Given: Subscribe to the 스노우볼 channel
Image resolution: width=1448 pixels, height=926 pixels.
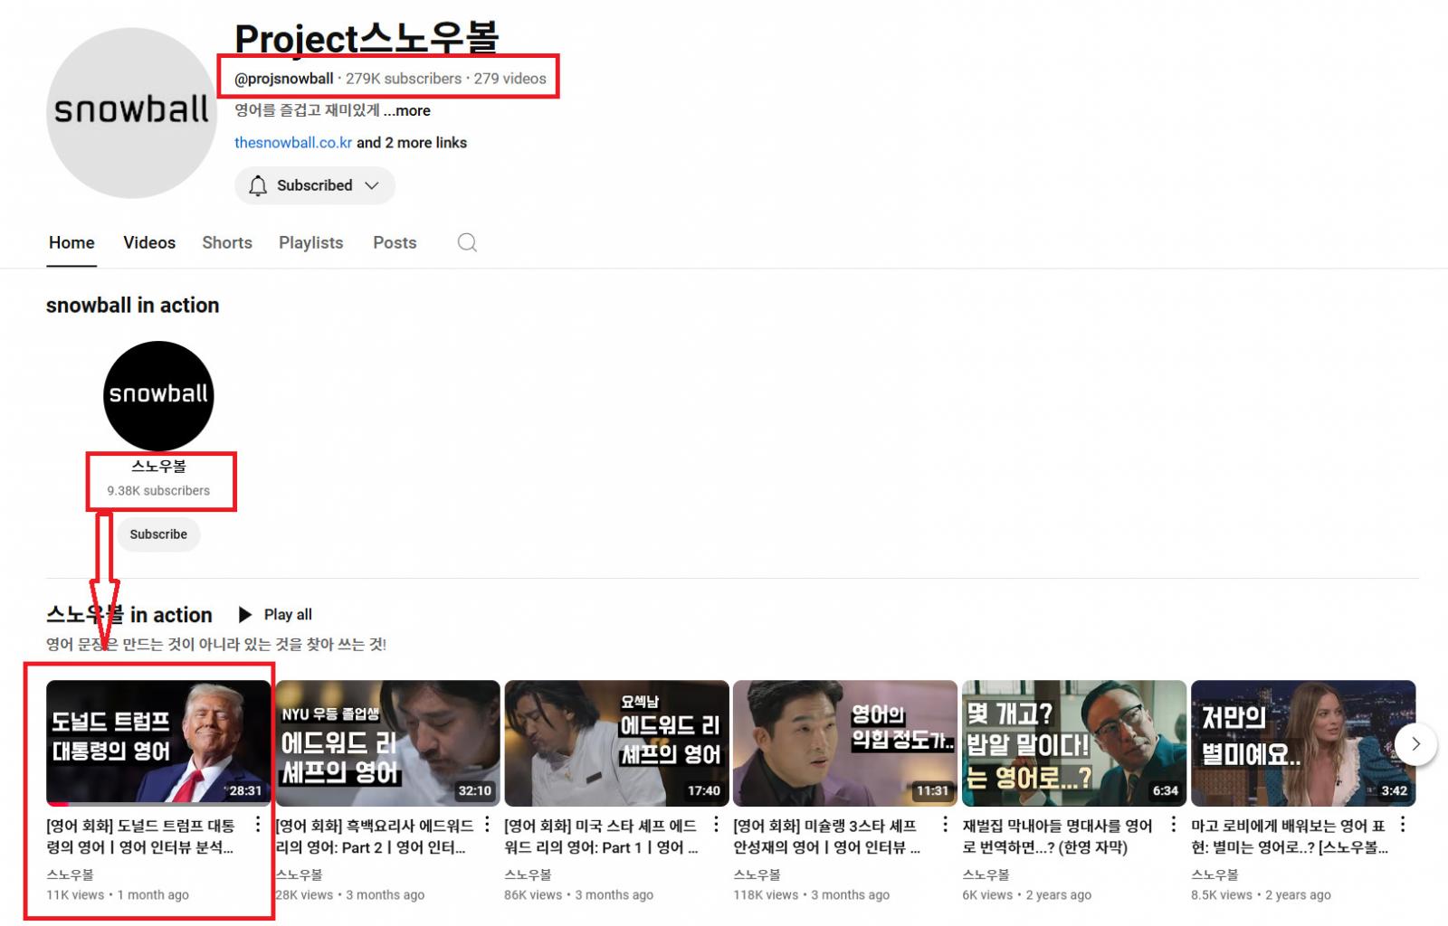Looking at the screenshot, I should tap(158, 534).
